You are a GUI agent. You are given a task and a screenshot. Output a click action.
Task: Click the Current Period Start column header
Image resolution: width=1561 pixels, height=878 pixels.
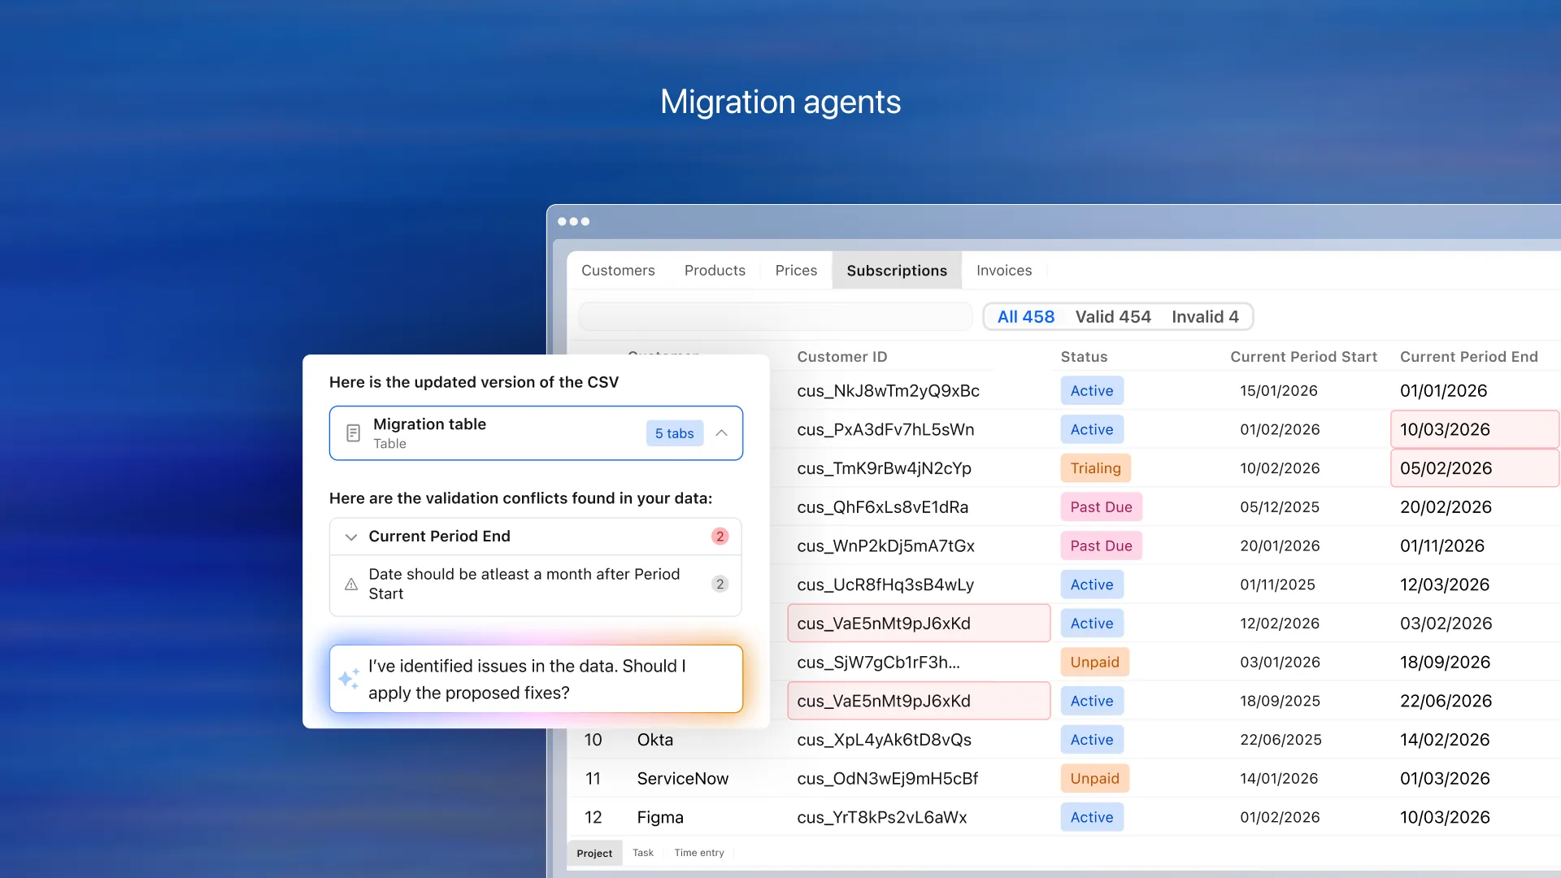point(1302,357)
